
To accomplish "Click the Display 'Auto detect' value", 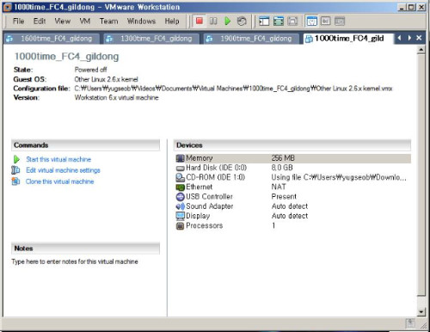I will (290, 216).
